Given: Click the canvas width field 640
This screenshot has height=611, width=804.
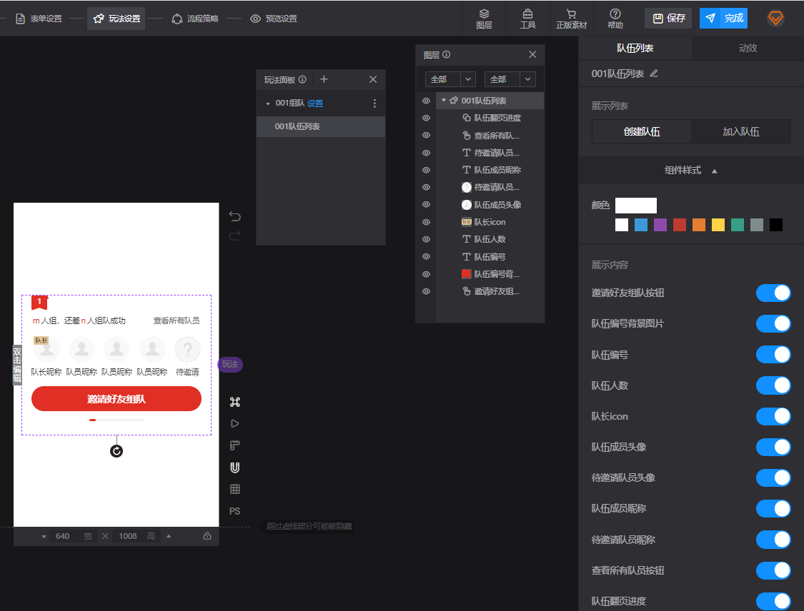Looking at the screenshot, I should coord(63,536).
